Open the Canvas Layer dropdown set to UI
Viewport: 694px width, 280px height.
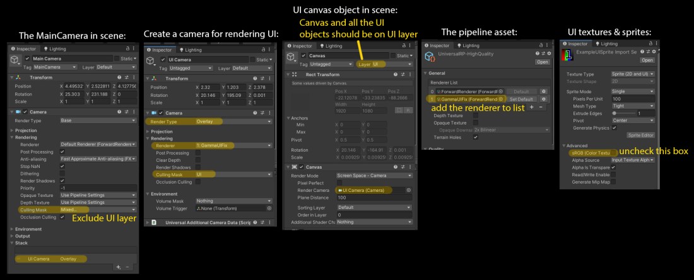click(x=386, y=64)
